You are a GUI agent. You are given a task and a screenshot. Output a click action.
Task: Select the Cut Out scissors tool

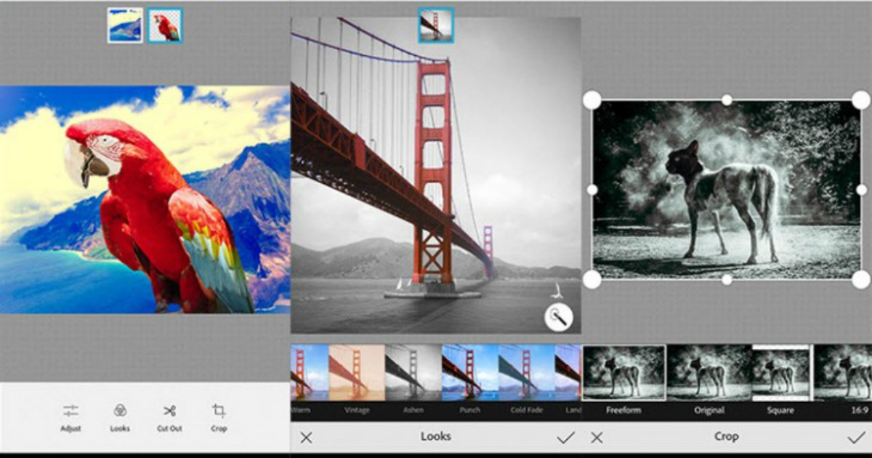click(169, 417)
